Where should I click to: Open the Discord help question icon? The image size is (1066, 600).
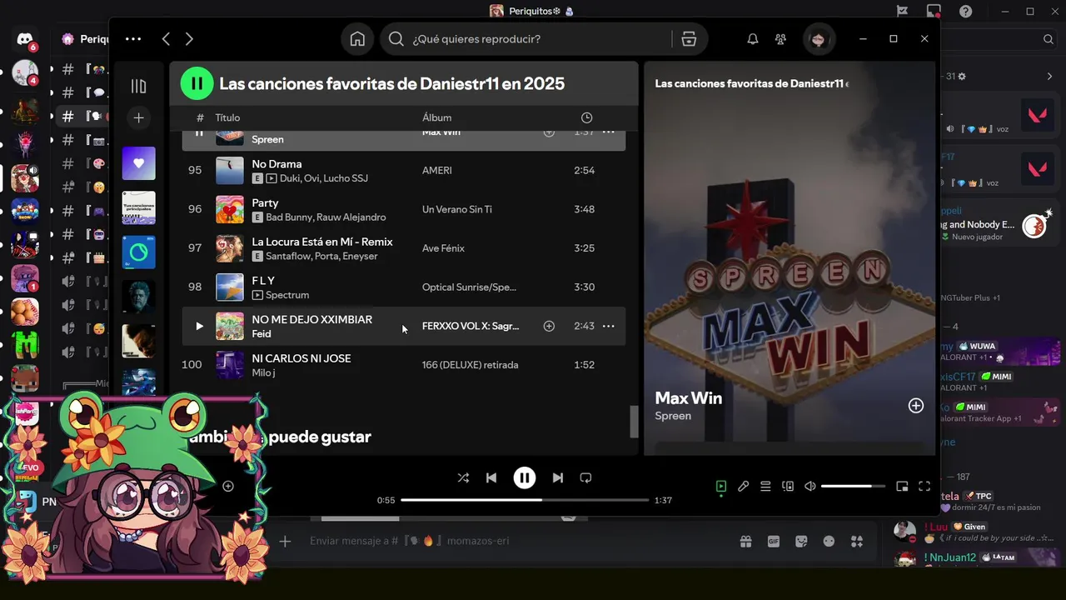click(x=965, y=11)
